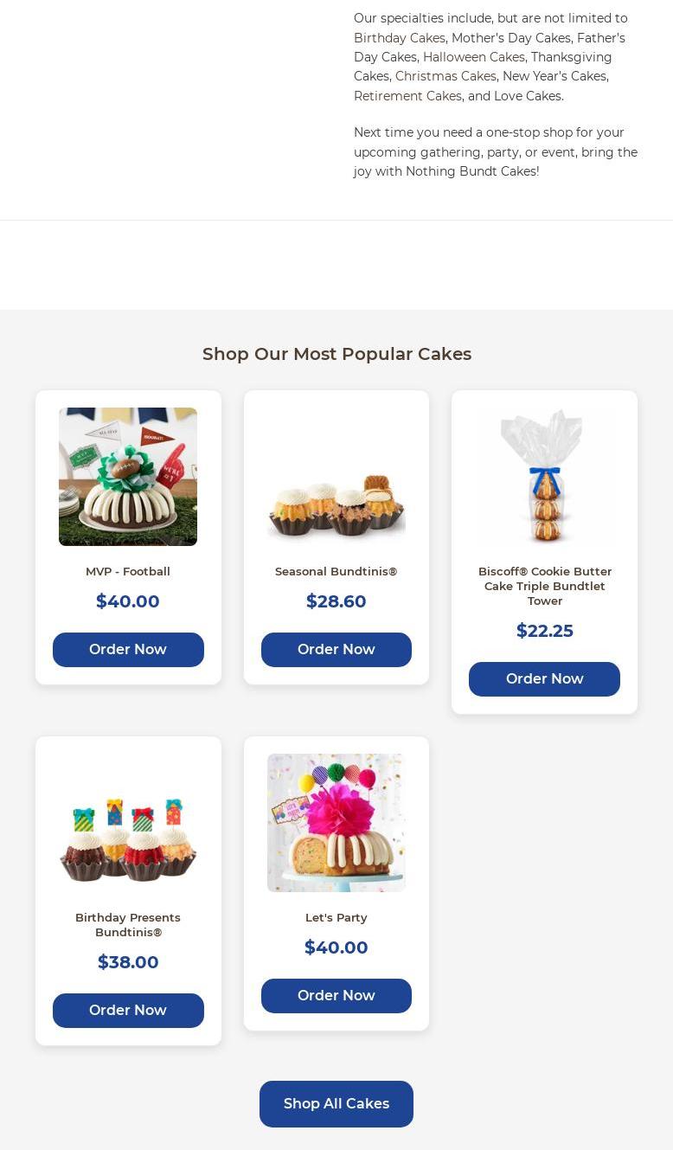The image size is (673, 1150).
Task: Order the MVP - Football cake now
Action: 128,650
